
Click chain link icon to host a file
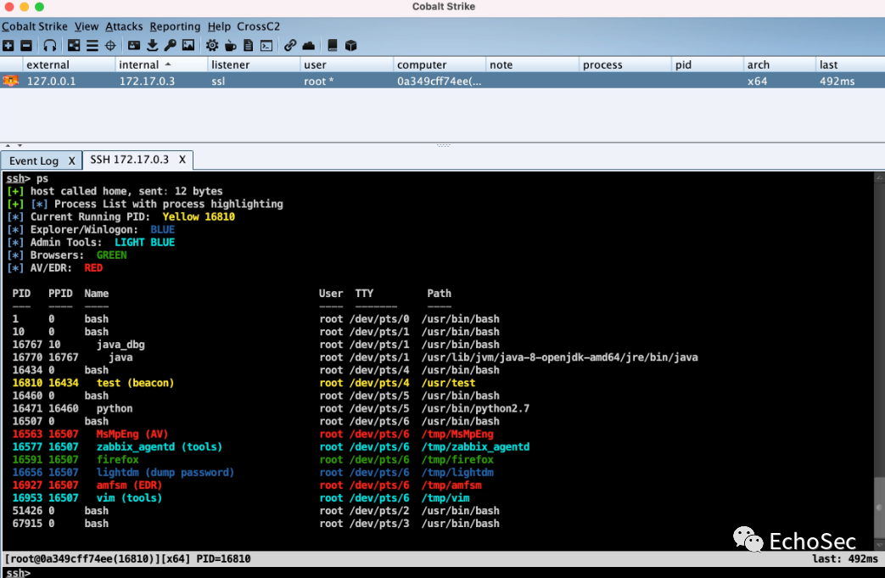coord(290,46)
